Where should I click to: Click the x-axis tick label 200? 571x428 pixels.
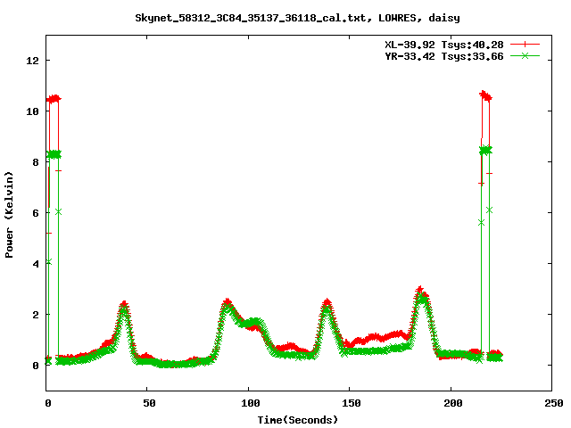click(x=452, y=403)
